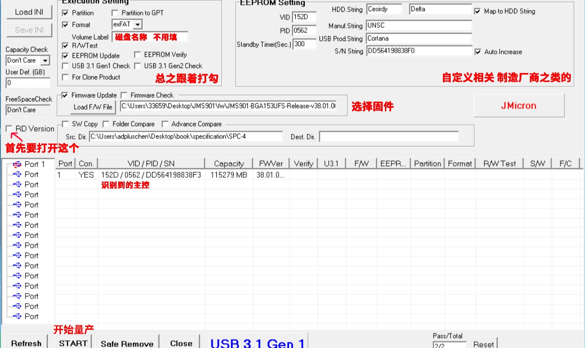This screenshot has width=585, height=348.
Task: Click the Capacity column header
Action: coord(229,164)
